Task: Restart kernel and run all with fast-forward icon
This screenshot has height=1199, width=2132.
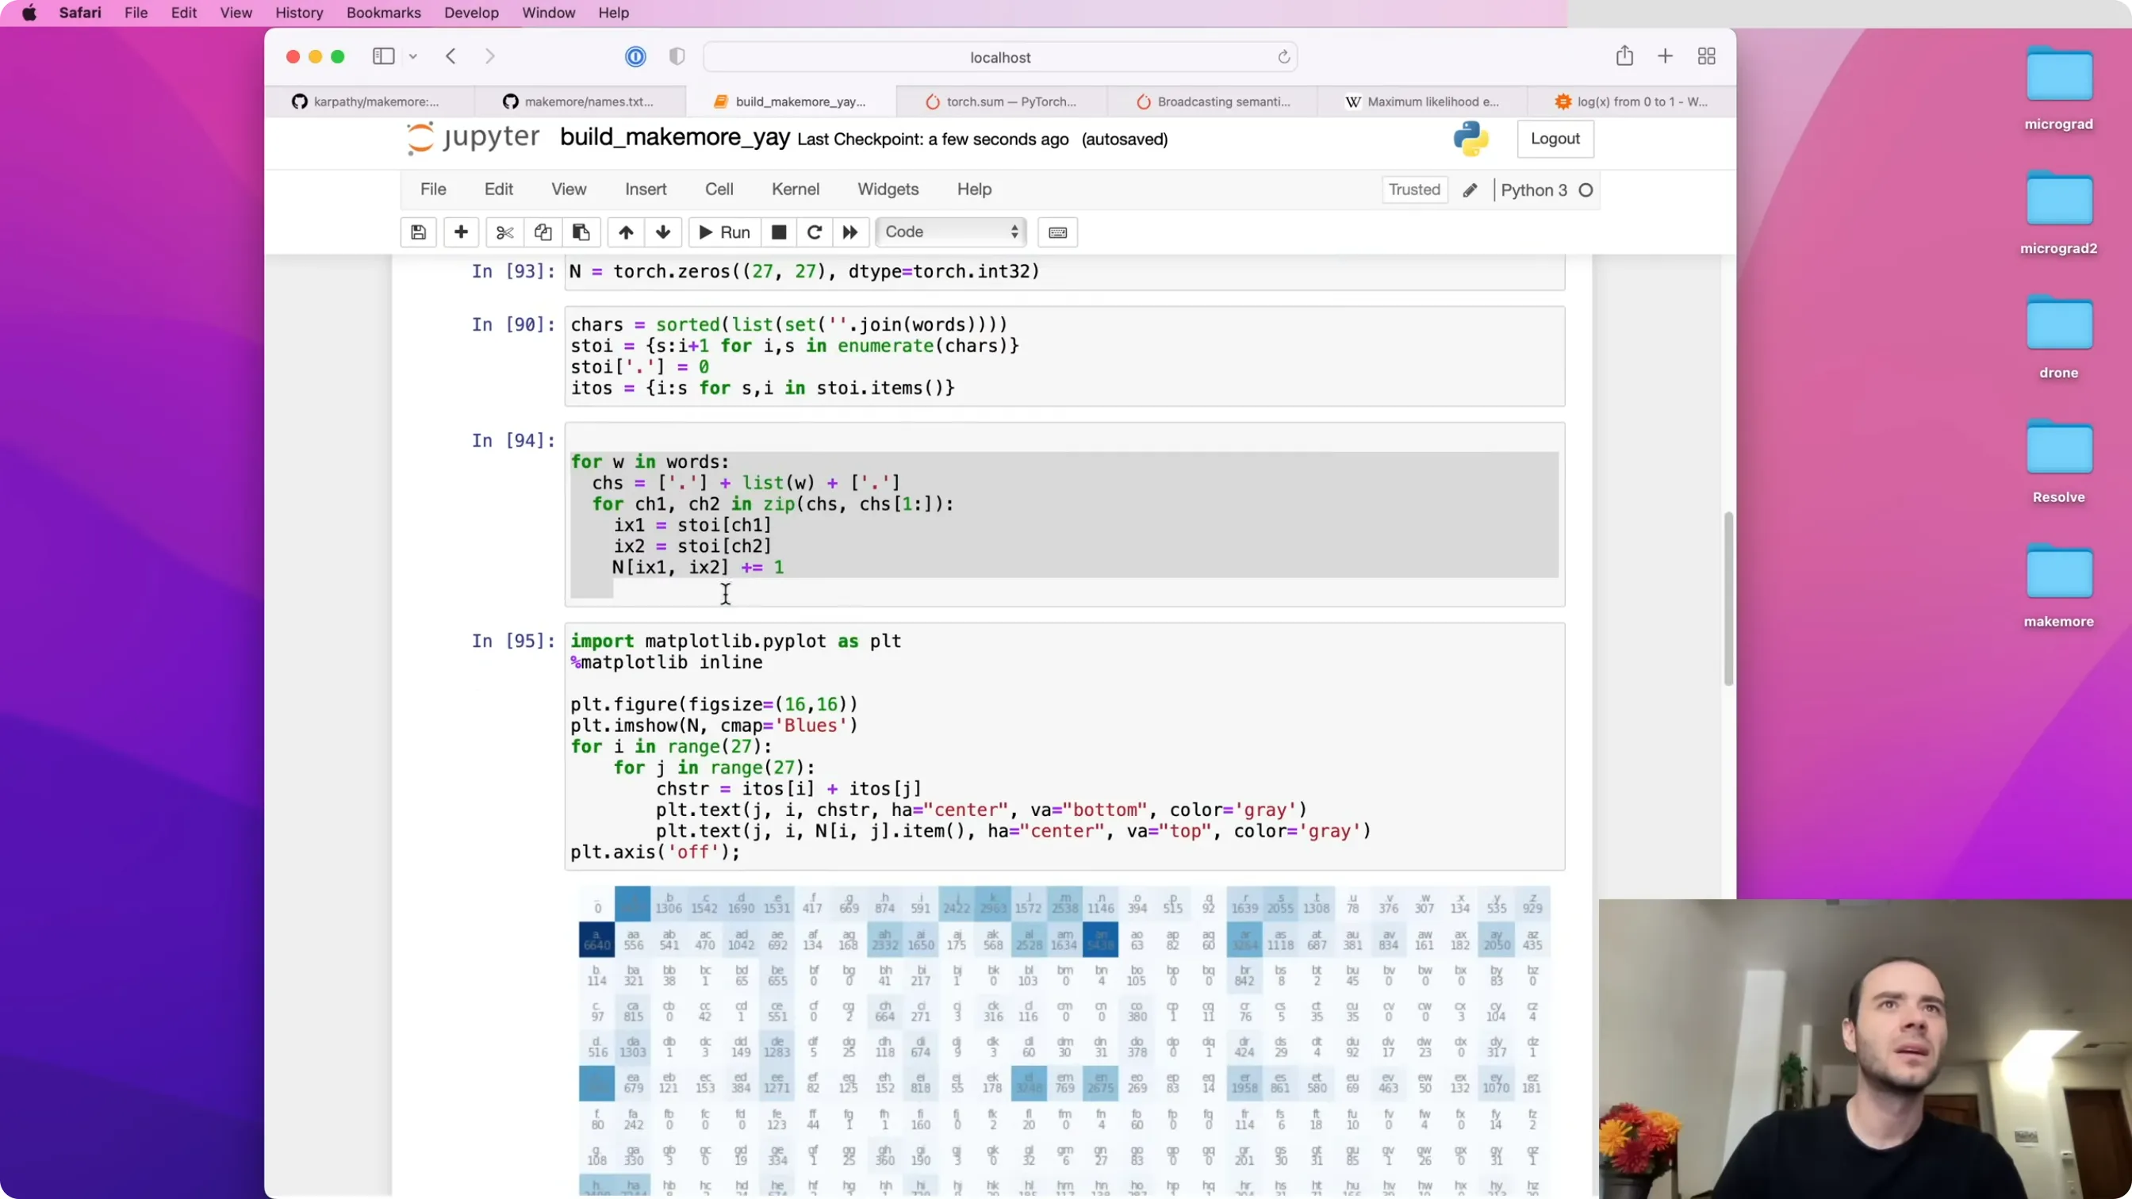Action: 850,232
